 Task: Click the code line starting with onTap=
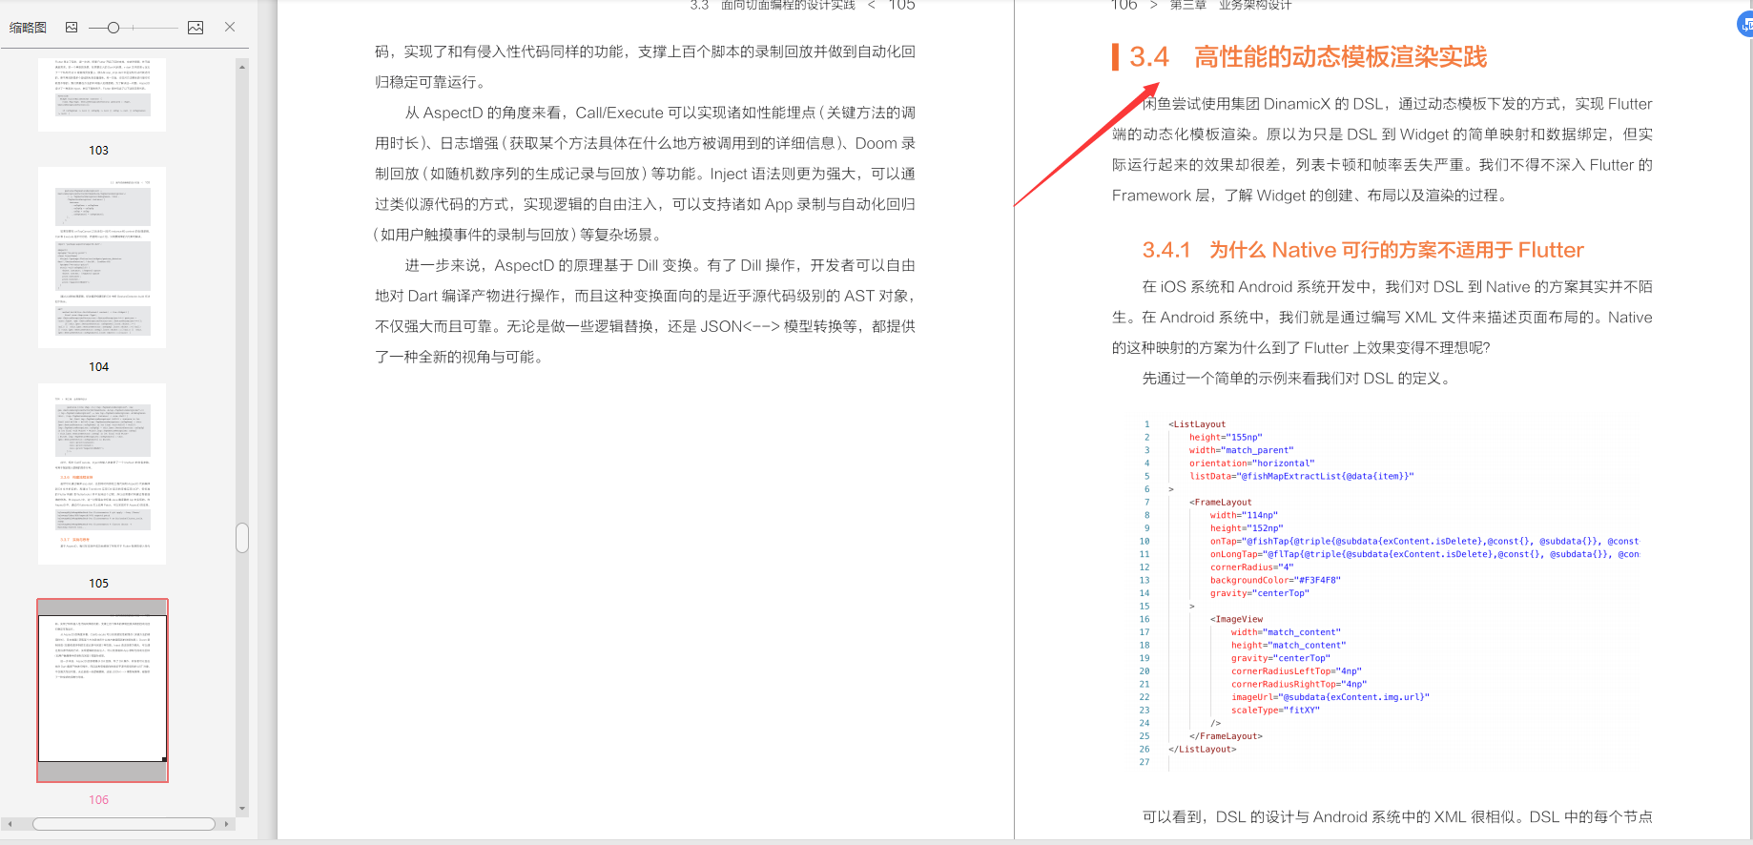pos(1424,542)
